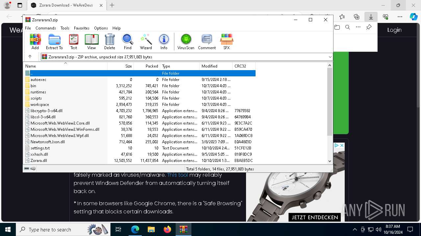Sort by the CRC32 column header

(244, 66)
